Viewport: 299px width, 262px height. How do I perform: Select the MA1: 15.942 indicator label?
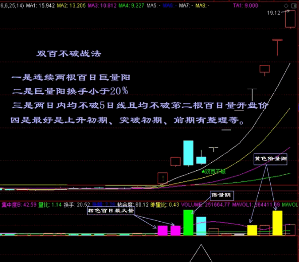[x=40, y=6]
